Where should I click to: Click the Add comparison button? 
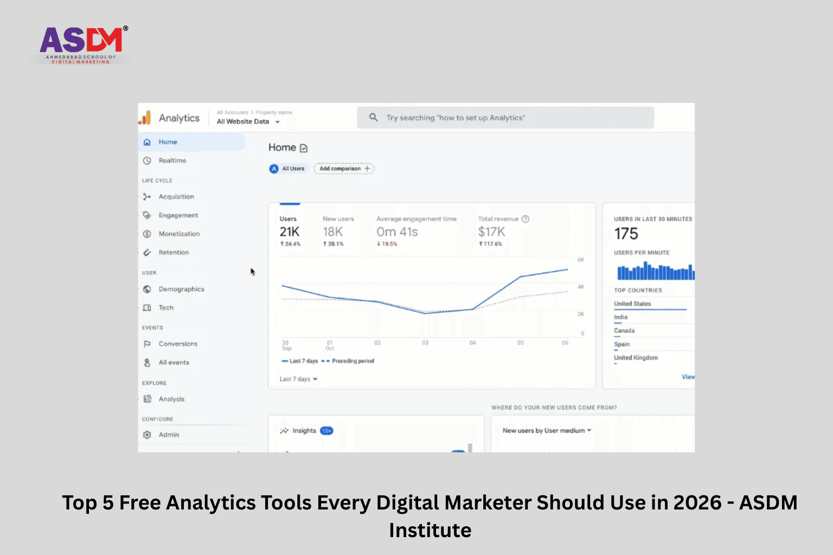pyautogui.click(x=344, y=169)
